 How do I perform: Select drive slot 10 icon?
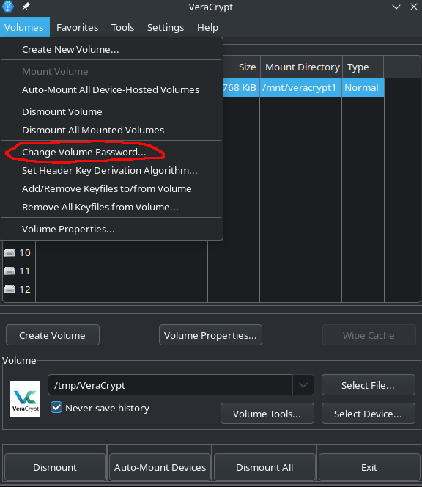[10, 253]
